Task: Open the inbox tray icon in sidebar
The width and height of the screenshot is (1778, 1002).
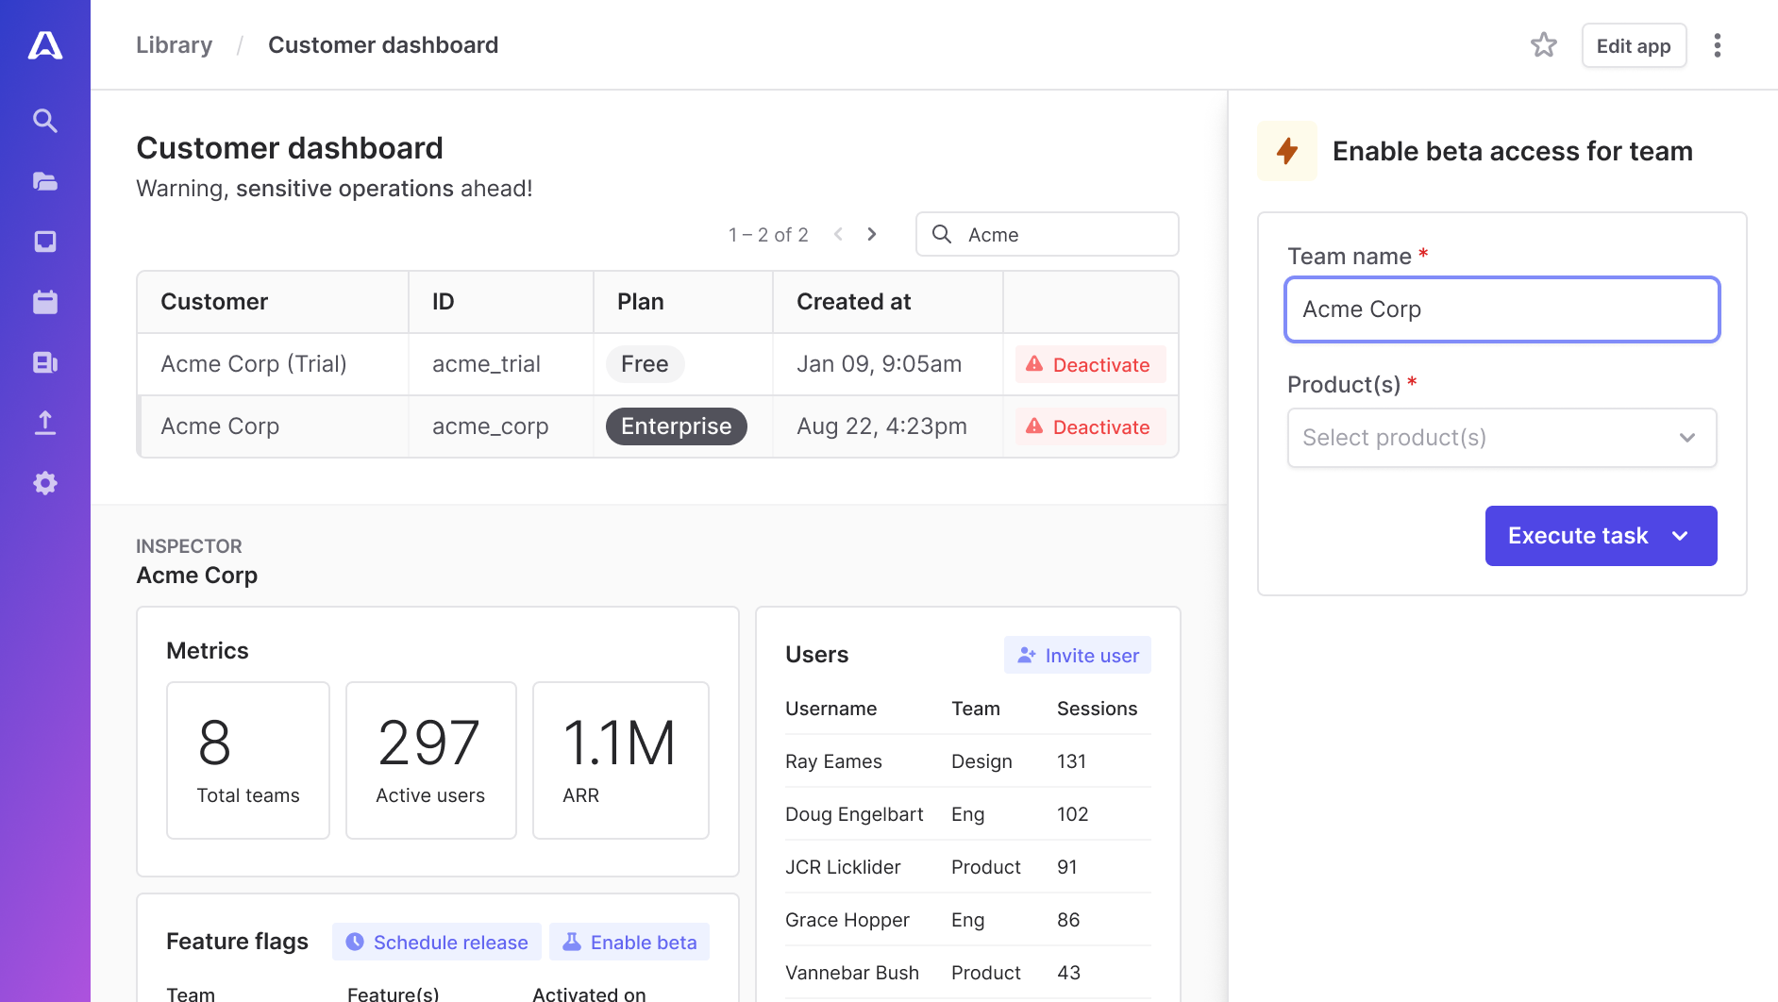Action: click(45, 242)
